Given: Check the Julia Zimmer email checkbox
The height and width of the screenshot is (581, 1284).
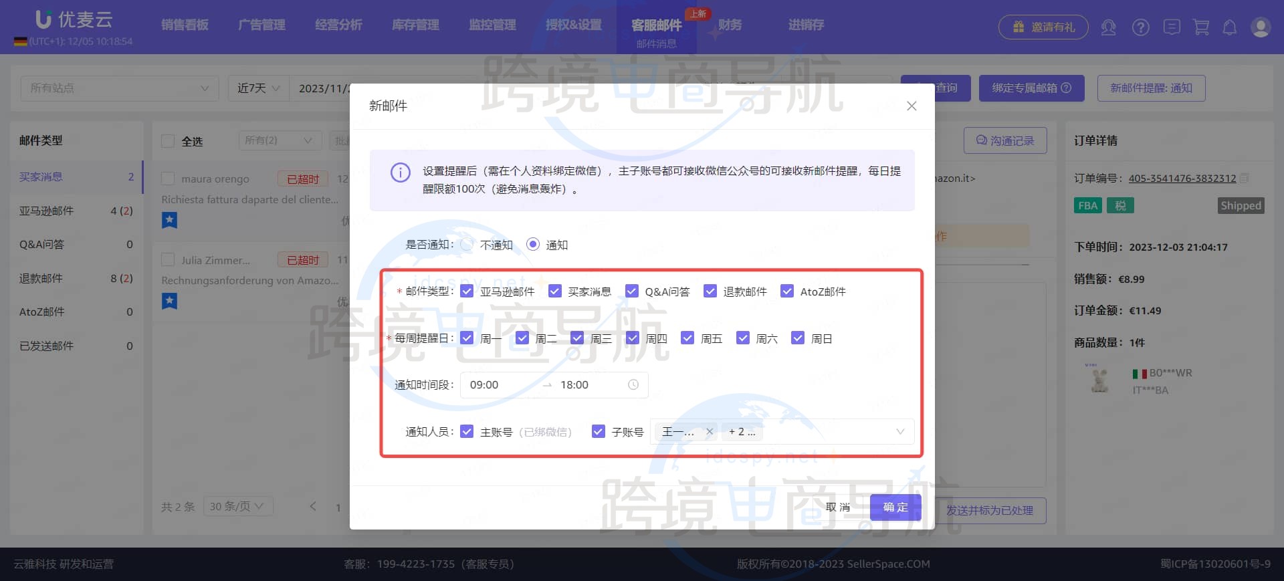Looking at the screenshot, I should [x=168, y=259].
